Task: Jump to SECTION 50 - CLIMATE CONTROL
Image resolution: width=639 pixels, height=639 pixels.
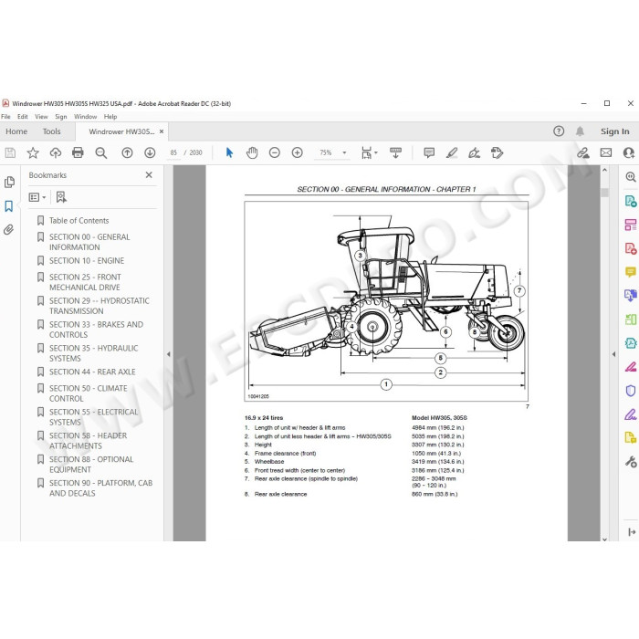Action: click(x=88, y=393)
